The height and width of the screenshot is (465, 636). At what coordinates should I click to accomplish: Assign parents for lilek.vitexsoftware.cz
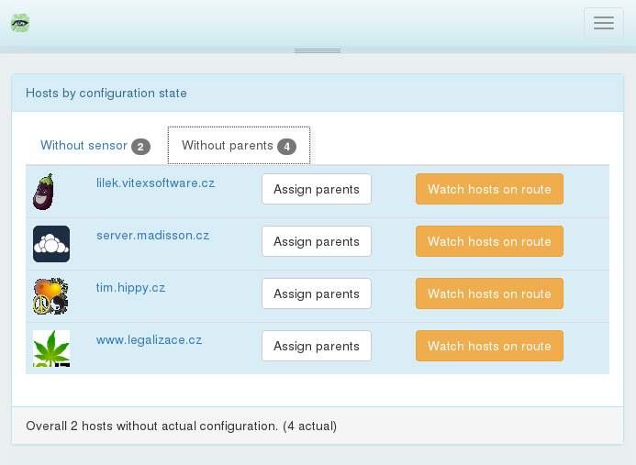point(317,189)
